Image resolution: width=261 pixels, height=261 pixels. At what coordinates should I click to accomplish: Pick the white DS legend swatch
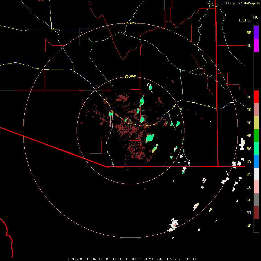[256, 174]
